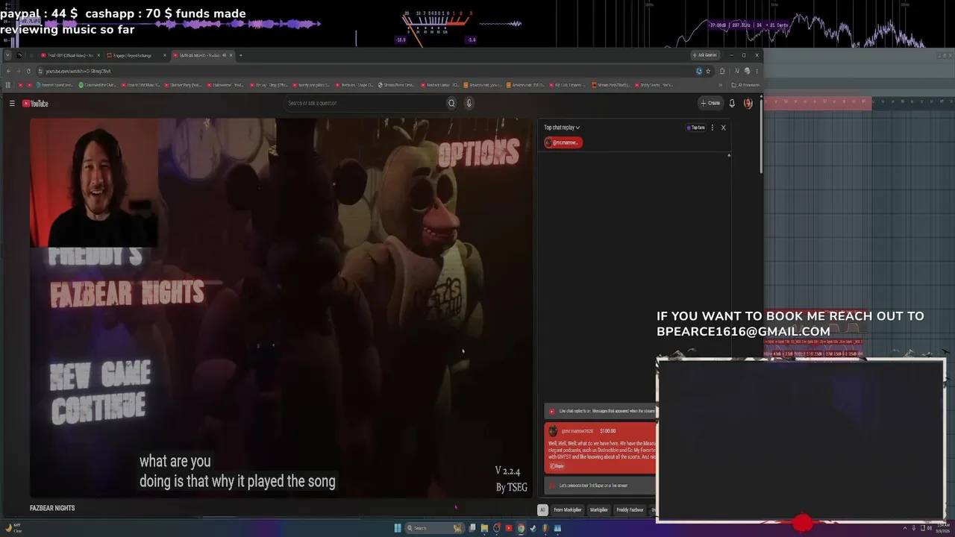The height and width of the screenshot is (537, 955).
Task: Switch to the Engage Repost Exchange tab
Action: coord(137,55)
